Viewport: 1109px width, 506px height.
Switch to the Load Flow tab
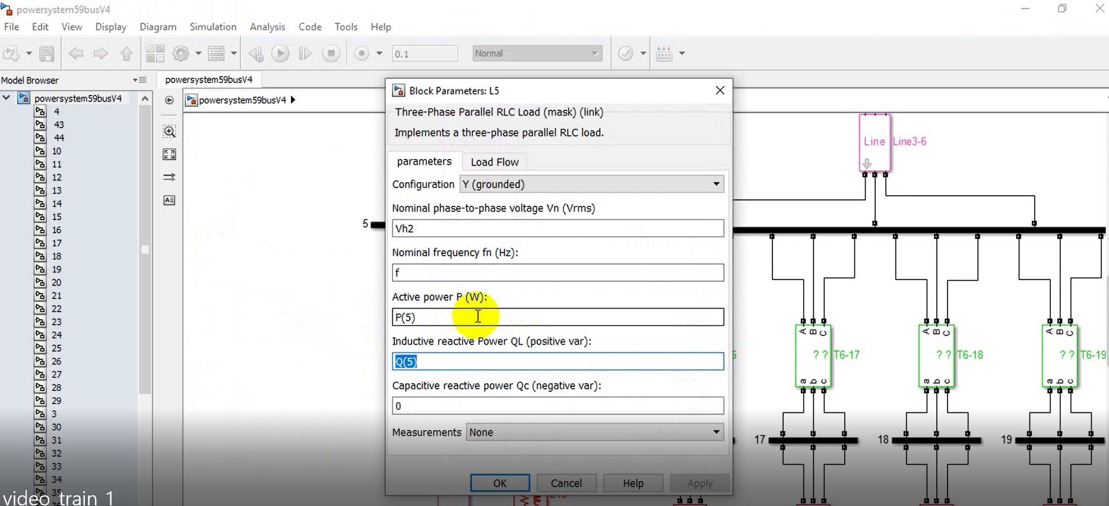(494, 162)
